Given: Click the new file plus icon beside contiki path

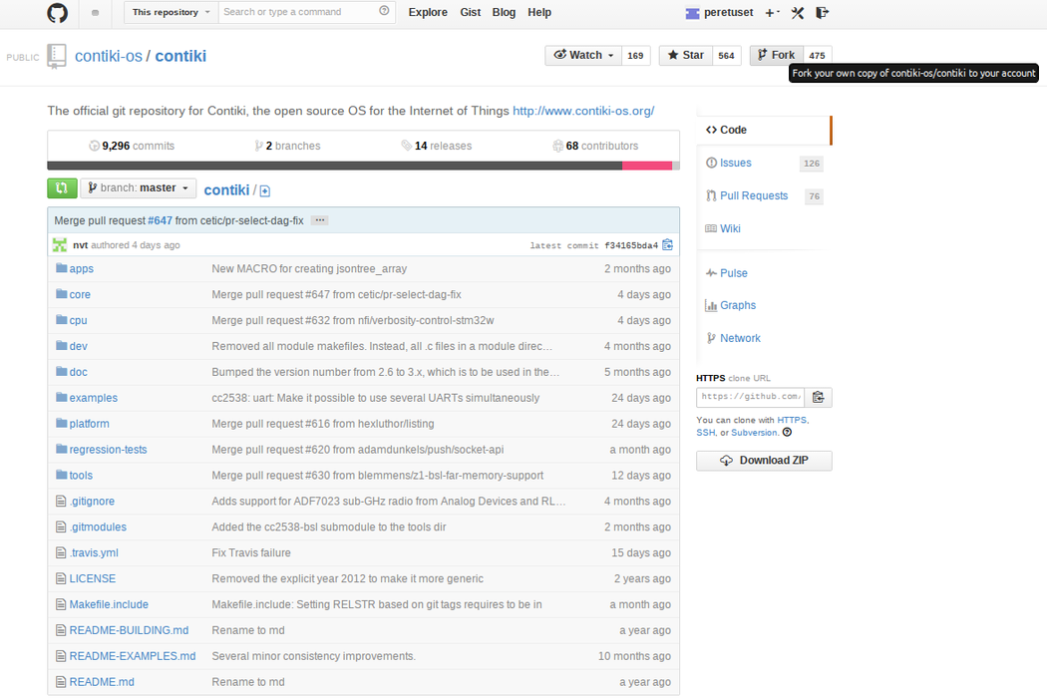Looking at the screenshot, I should [x=265, y=190].
